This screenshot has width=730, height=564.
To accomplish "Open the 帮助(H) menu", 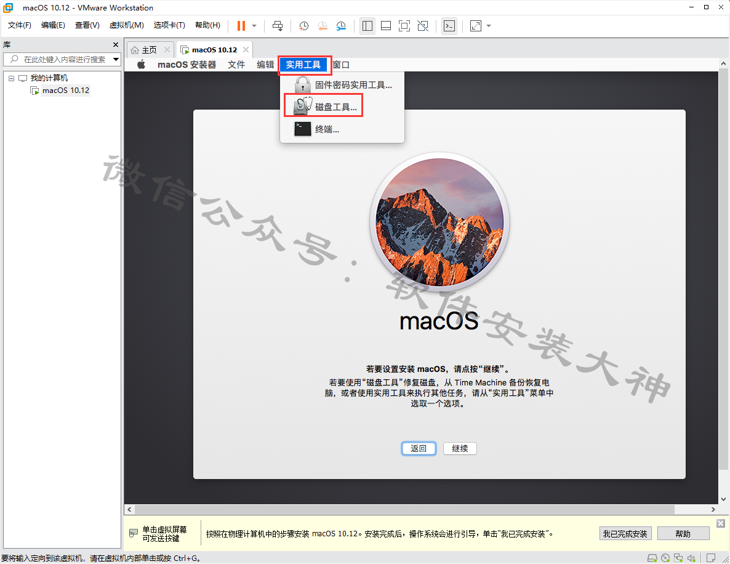I will pyautogui.click(x=207, y=25).
